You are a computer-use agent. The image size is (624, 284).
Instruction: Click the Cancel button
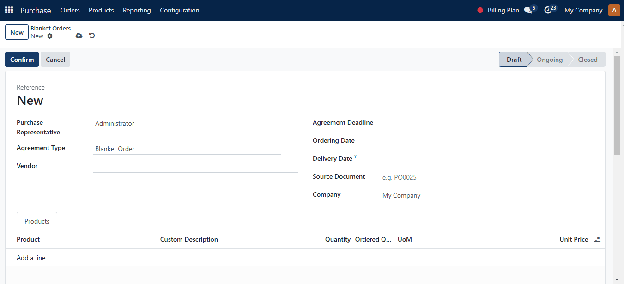[x=55, y=60]
